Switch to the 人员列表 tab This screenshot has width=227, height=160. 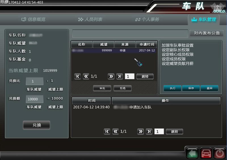pyautogui.click(x=90, y=19)
